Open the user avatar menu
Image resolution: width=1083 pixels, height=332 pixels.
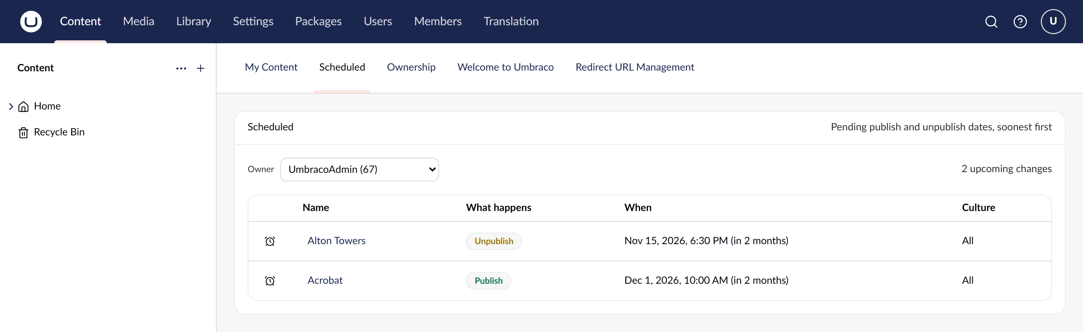coord(1053,21)
